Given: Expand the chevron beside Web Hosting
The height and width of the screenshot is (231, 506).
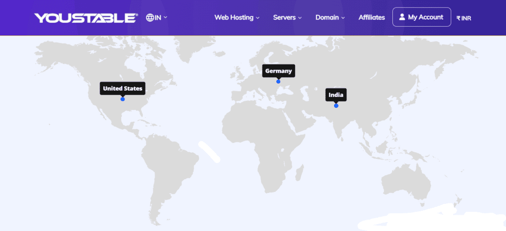Looking at the screenshot, I should [x=258, y=18].
